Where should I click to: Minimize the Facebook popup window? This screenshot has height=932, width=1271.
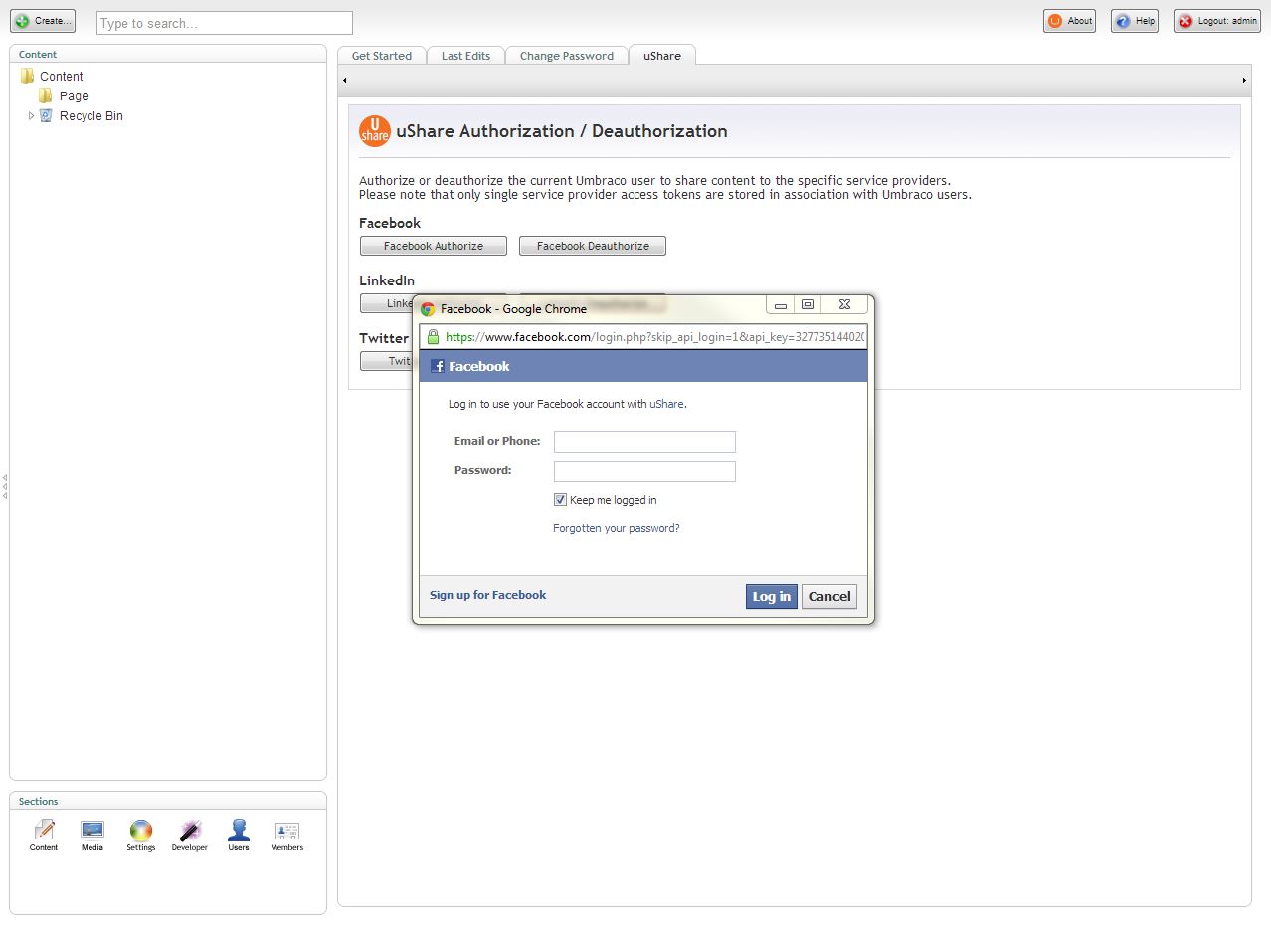point(781,304)
